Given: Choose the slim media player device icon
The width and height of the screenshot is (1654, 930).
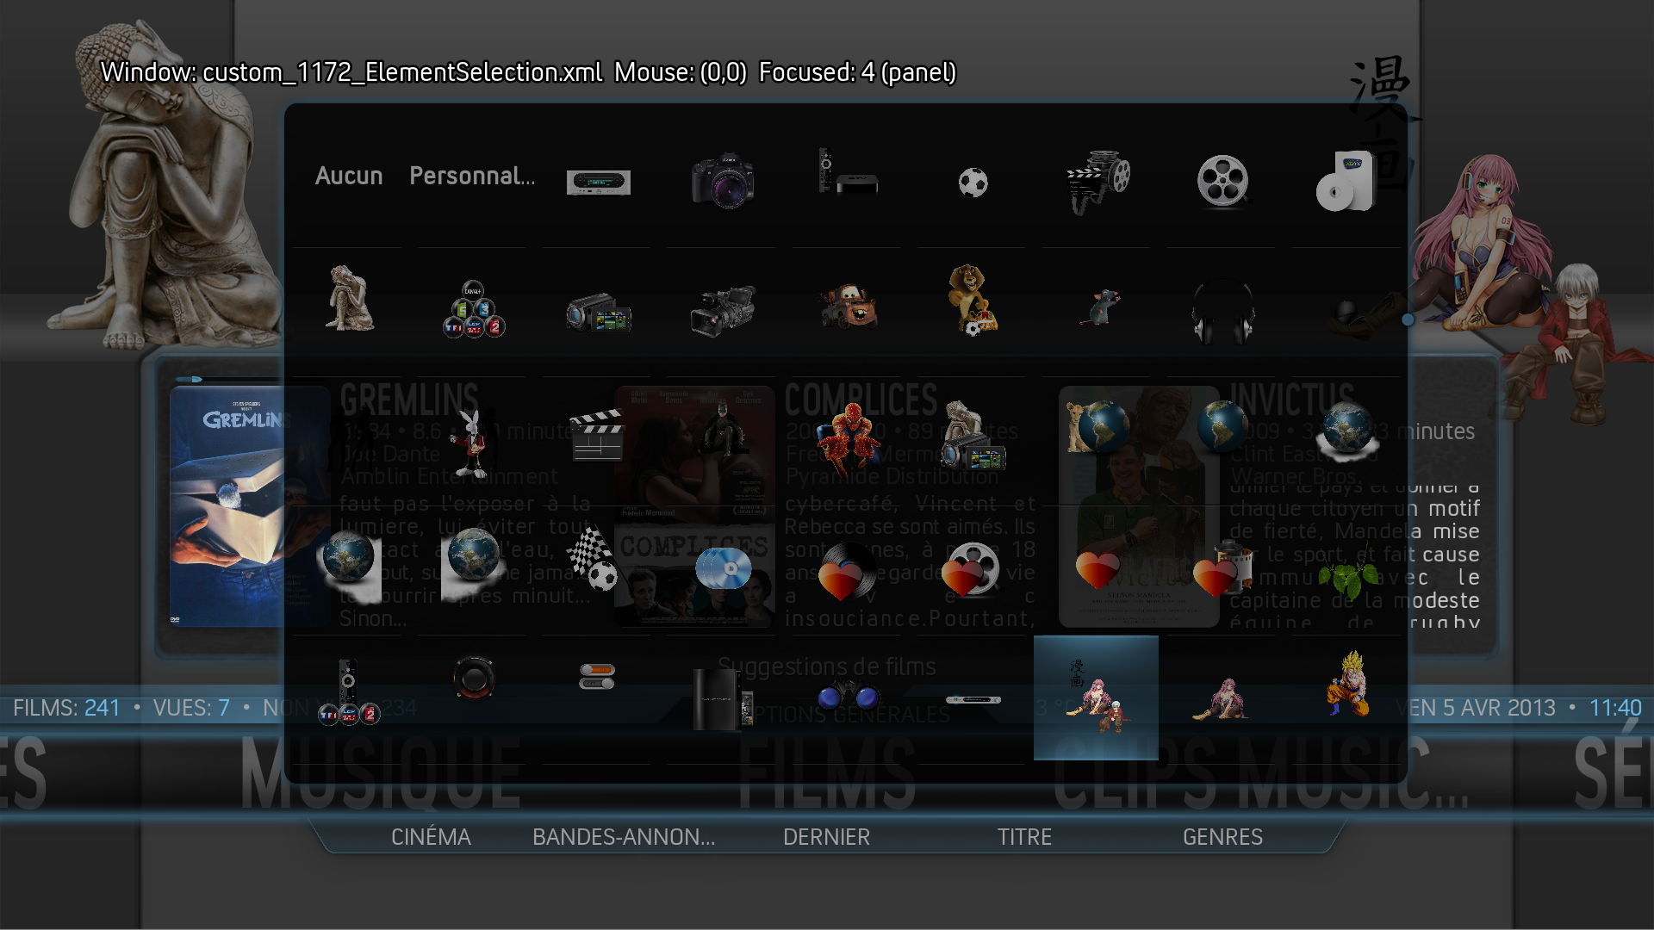Looking at the screenshot, I should 973,700.
